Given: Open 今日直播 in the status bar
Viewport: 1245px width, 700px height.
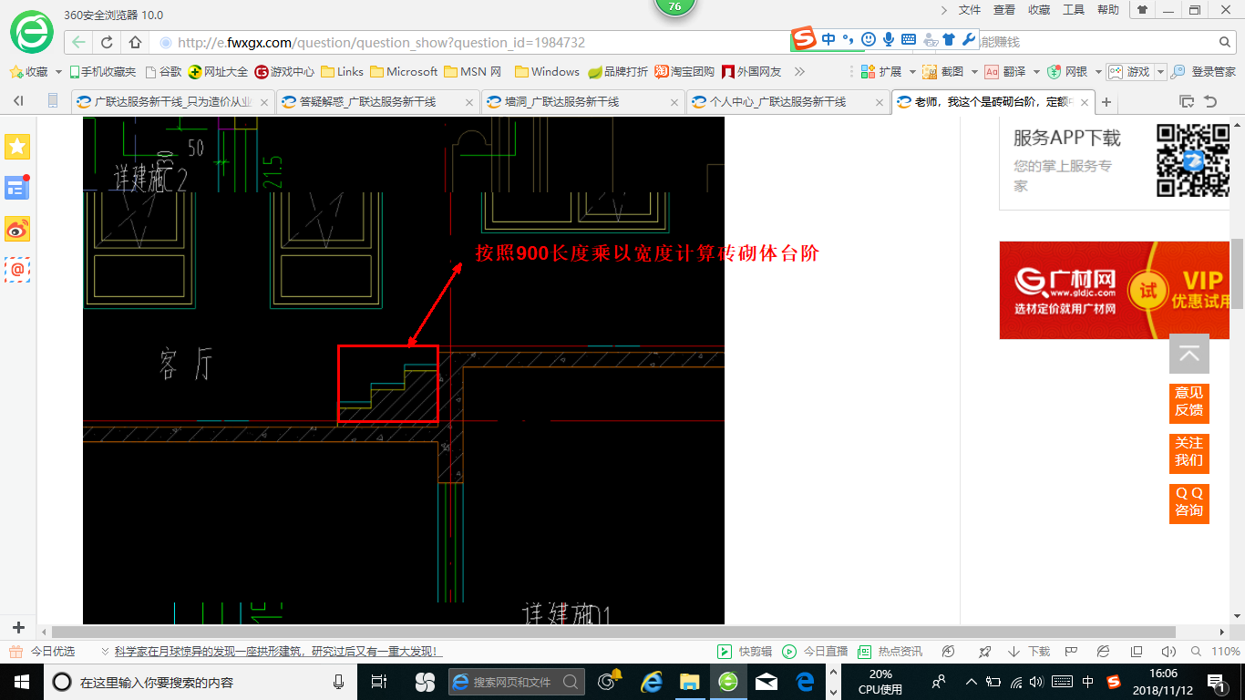Looking at the screenshot, I should [814, 652].
